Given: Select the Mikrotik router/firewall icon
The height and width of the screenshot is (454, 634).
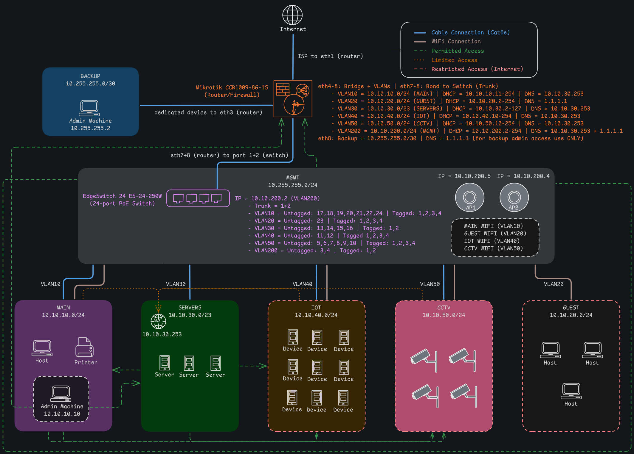Looking at the screenshot, I should [293, 99].
